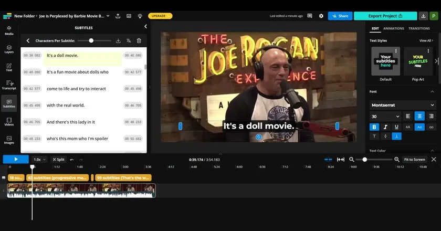Image resolution: width=441 pixels, height=231 pixels.
Task: Select the Pop Art text style thumbnail
Action: pos(418,61)
